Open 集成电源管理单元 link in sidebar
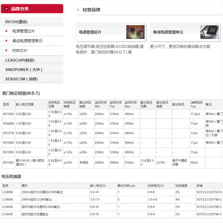 pyautogui.click(x=27, y=41)
